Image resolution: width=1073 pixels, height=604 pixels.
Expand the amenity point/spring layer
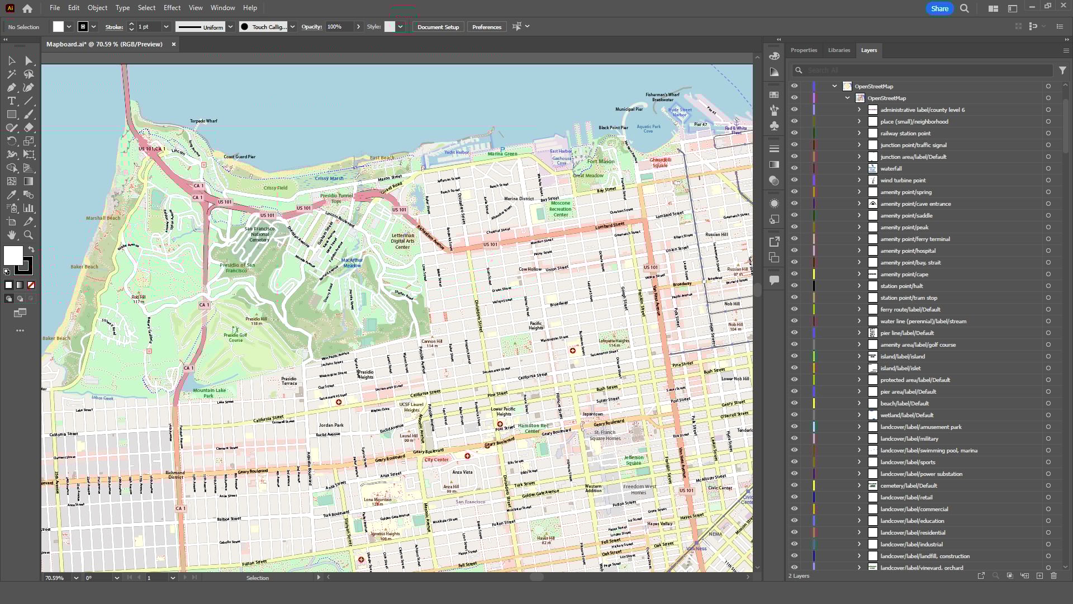point(859,192)
